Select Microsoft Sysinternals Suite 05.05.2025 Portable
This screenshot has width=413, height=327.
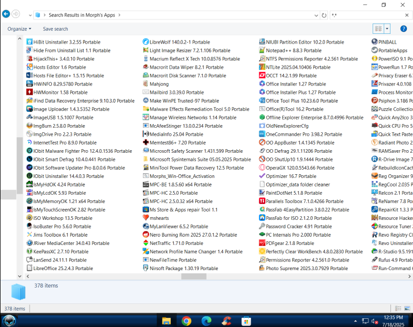click(200, 159)
